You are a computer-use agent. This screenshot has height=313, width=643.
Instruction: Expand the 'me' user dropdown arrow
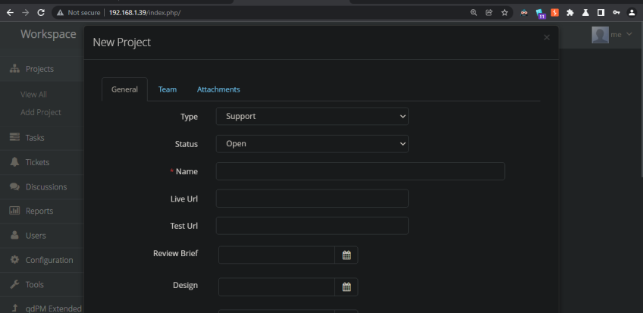[x=629, y=34]
